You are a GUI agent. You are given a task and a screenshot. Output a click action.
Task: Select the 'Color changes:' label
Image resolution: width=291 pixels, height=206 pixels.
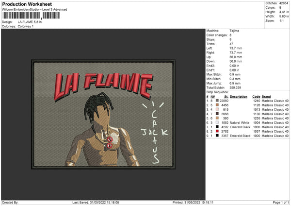pos(217,35)
